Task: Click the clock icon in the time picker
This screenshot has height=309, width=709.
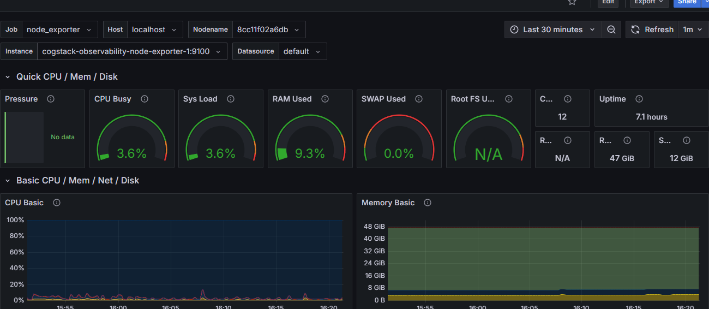Action: 514,29
